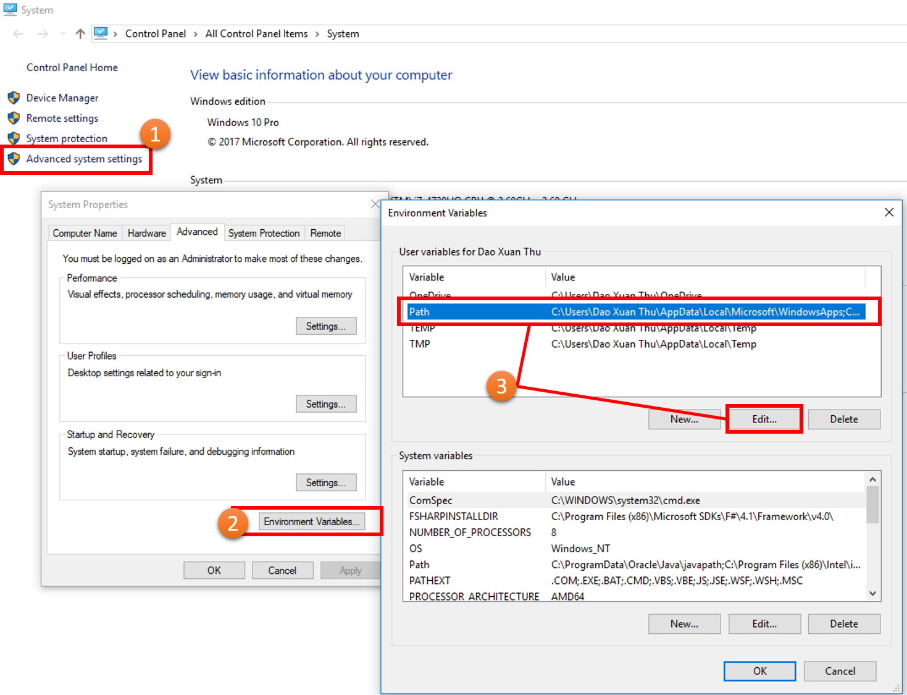Screen dimensions: 907x695
Task: Click the computer icon in address bar
Action: tap(101, 33)
